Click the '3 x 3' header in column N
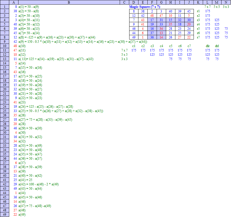231x217 pixels. [226, 7]
